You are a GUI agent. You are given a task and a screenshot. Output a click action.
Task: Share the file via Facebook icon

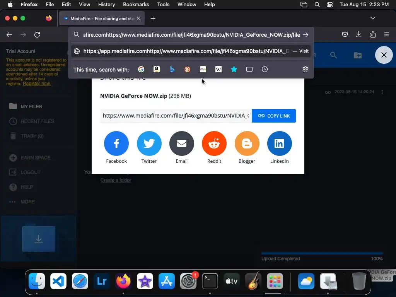(x=116, y=143)
